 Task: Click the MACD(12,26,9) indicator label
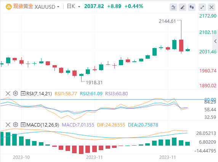(x=43, y=125)
